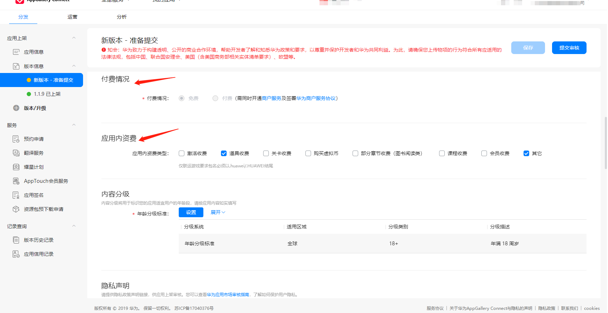
Task: Open the 联系我们 footer link
Action: tap(570, 308)
